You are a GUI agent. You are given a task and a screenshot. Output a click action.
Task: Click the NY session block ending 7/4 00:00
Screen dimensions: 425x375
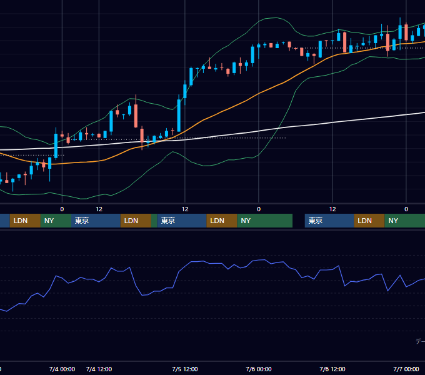click(x=56, y=221)
